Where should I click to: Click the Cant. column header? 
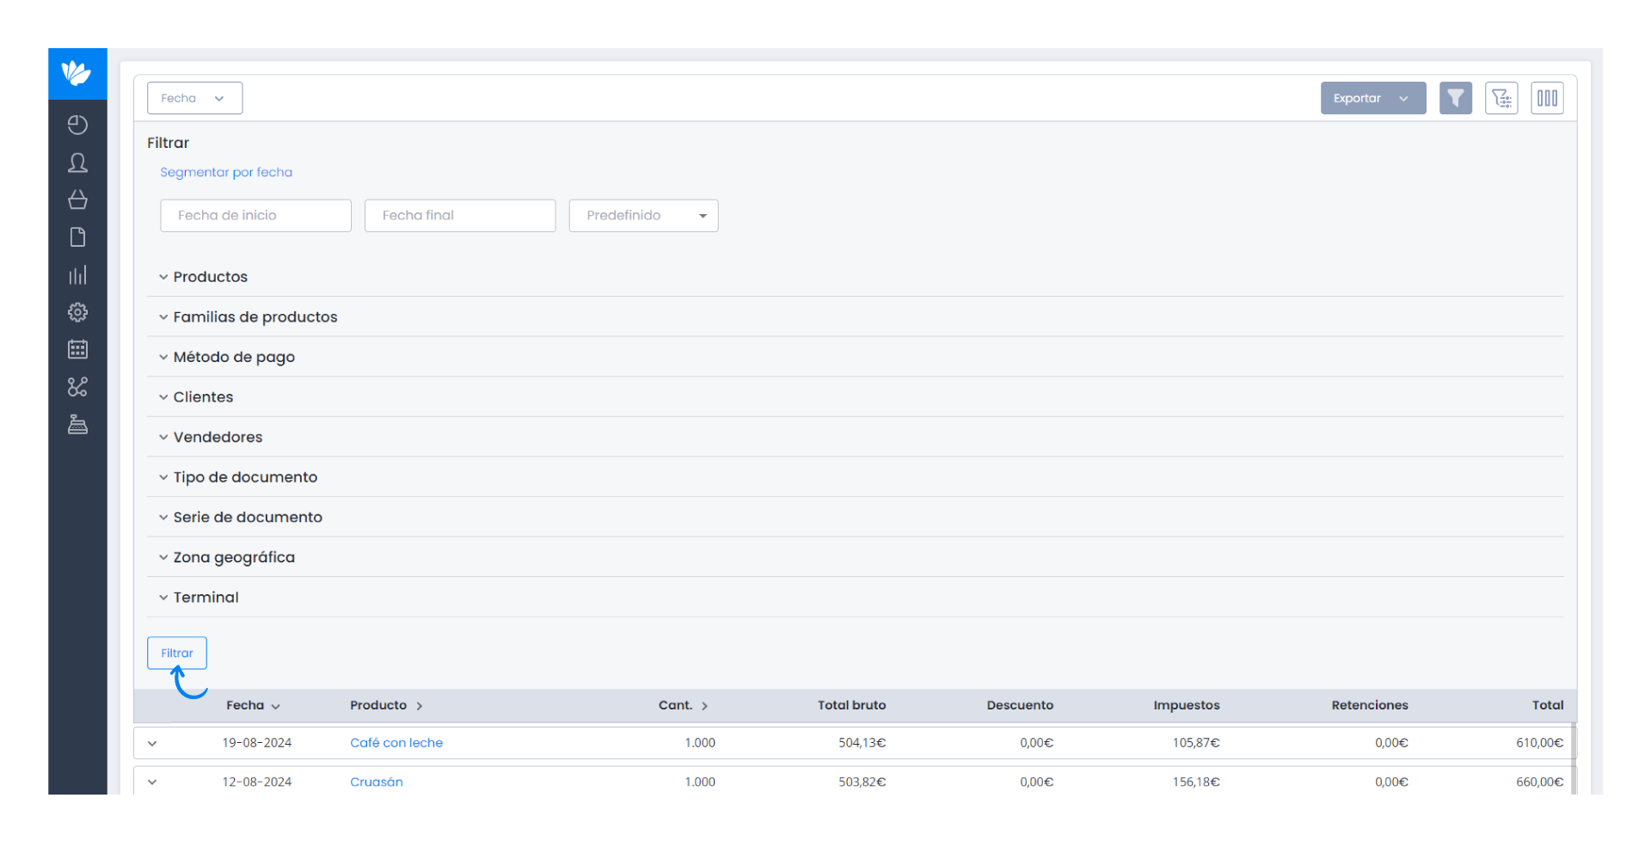683,705
